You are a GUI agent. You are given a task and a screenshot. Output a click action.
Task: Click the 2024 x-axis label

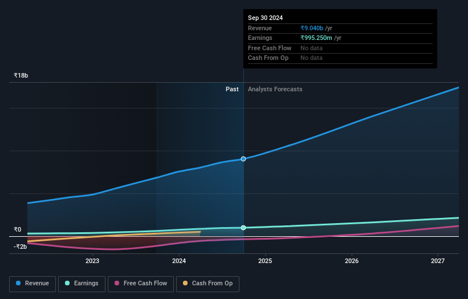(179, 261)
